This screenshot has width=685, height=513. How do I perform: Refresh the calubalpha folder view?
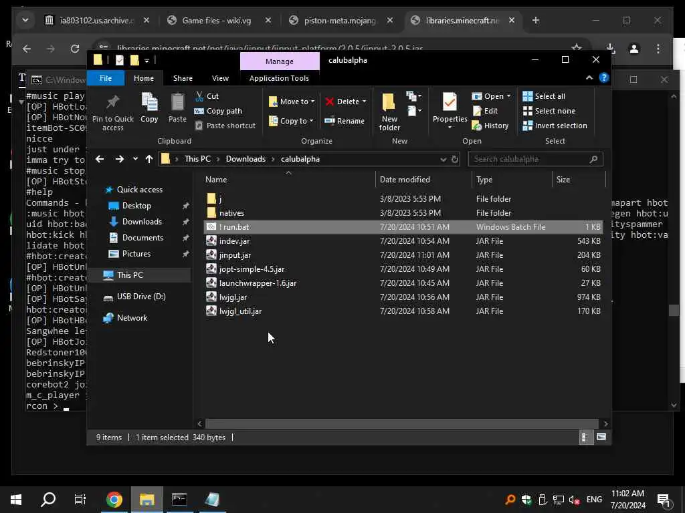455,159
